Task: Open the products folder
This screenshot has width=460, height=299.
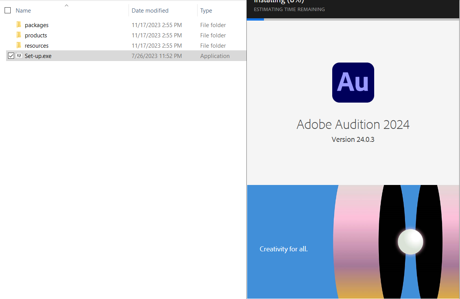Action: pos(35,35)
